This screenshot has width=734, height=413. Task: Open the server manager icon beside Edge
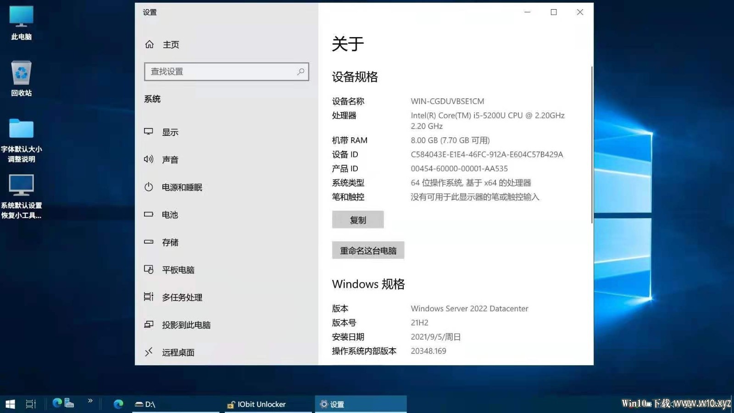[69, 403]
